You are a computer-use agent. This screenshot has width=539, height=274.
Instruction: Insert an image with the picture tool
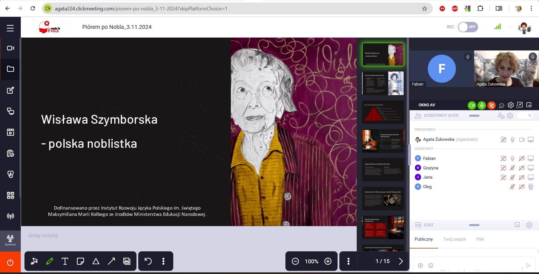(x=127, y=261)
